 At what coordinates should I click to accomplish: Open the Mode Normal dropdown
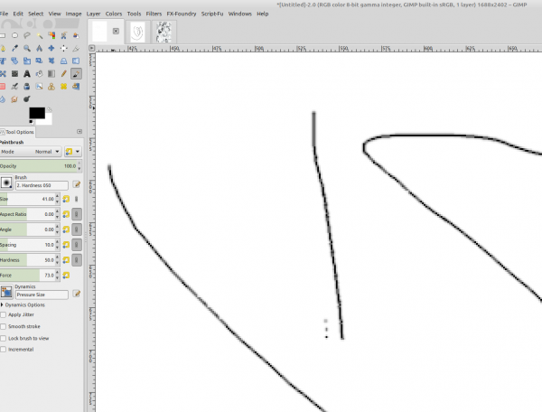click(x=31, y=152)
